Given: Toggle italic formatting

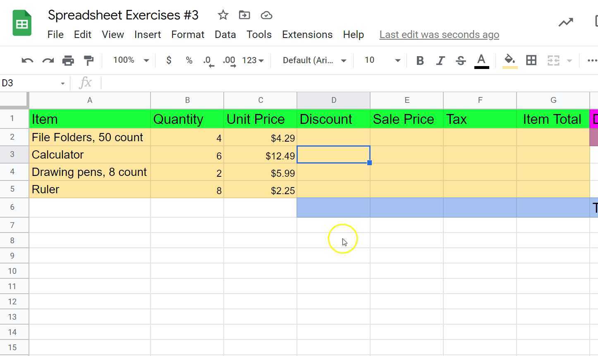Looking at the screenshot, I should pos(440,60).
